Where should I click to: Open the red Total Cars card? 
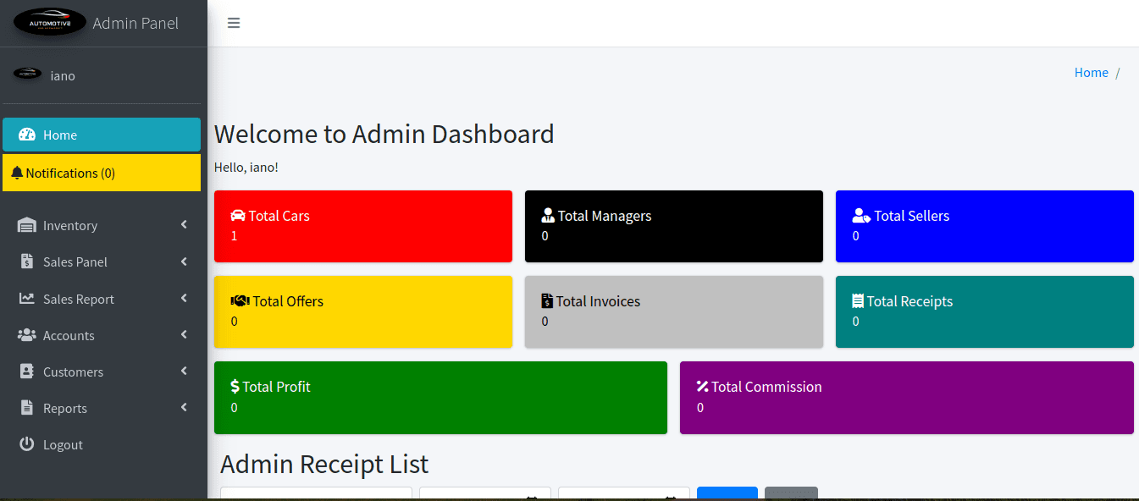point(363,226)
